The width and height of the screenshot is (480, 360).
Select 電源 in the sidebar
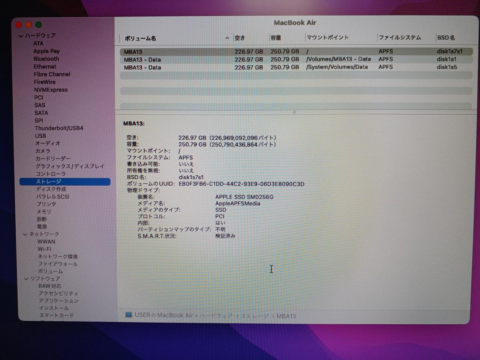[x=42, y=226]
